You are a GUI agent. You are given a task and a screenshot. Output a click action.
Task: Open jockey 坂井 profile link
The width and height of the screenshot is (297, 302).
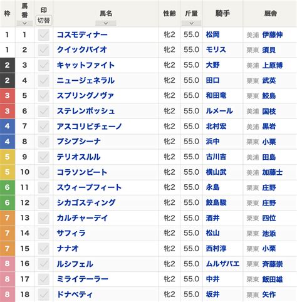[x=212, y=294]
